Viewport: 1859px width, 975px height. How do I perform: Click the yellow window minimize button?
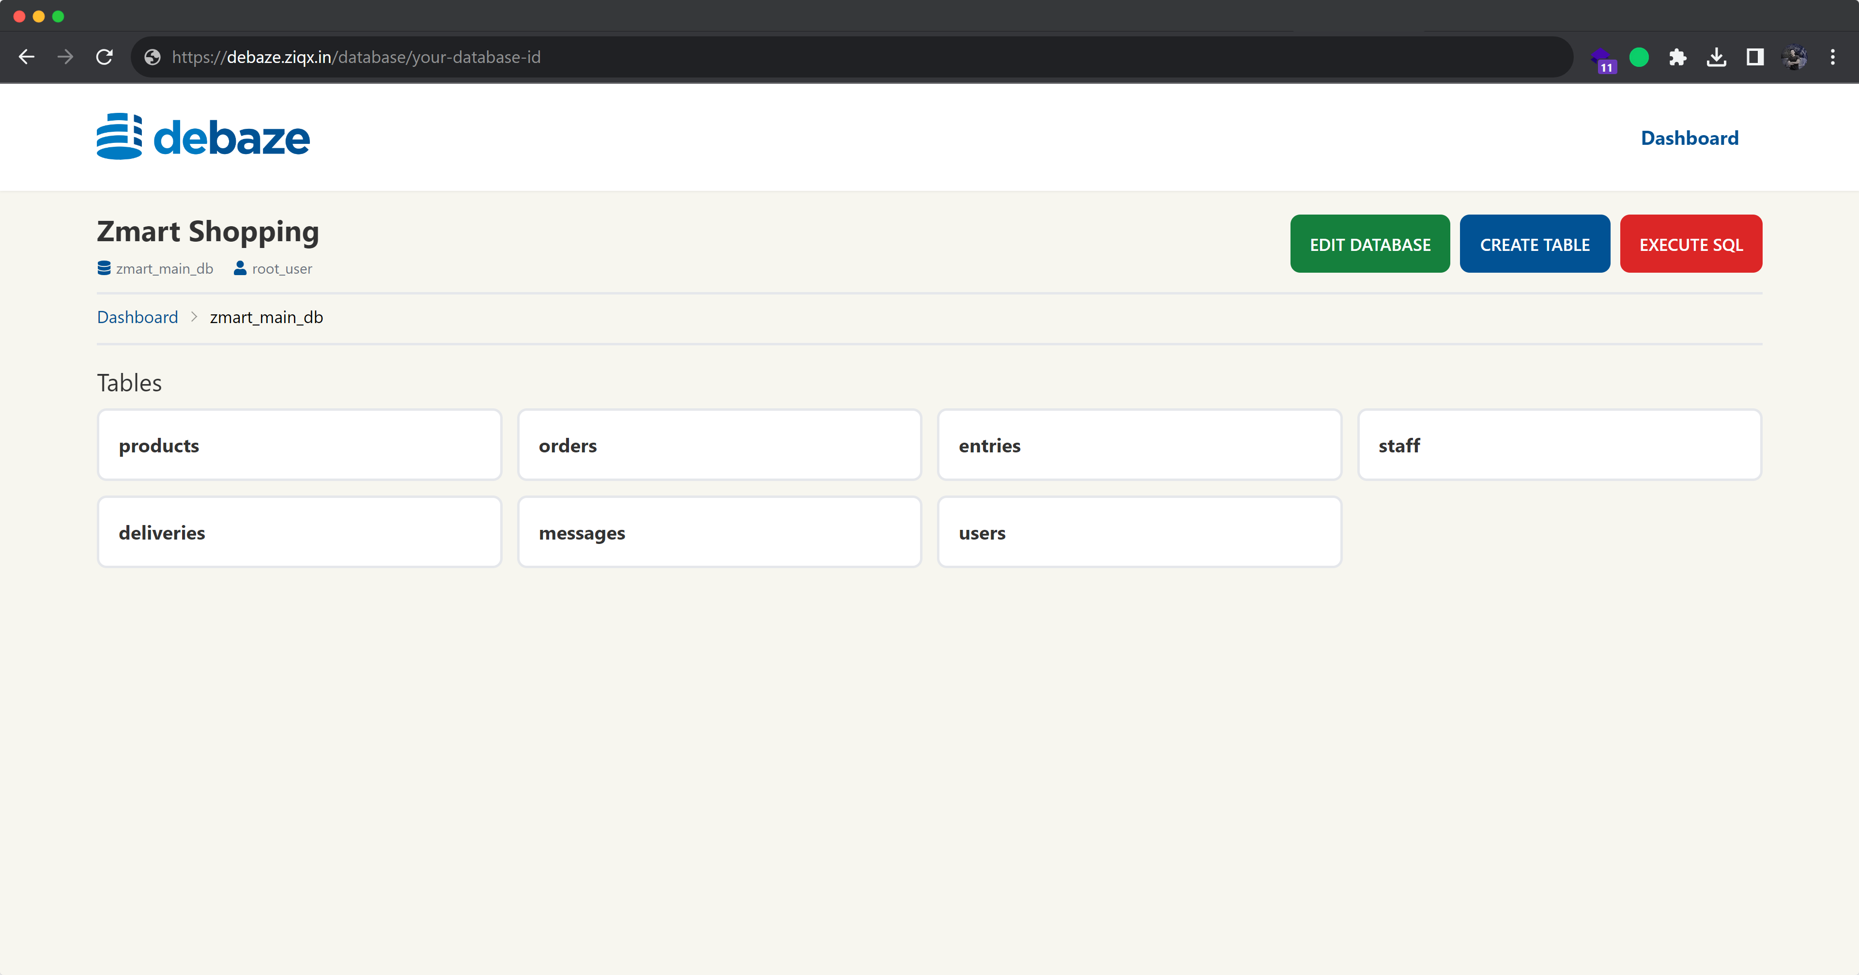(x=39, y=16)
